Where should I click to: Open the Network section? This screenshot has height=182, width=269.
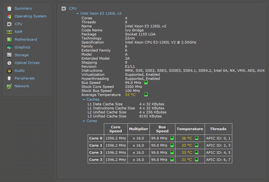coord(22,86)
